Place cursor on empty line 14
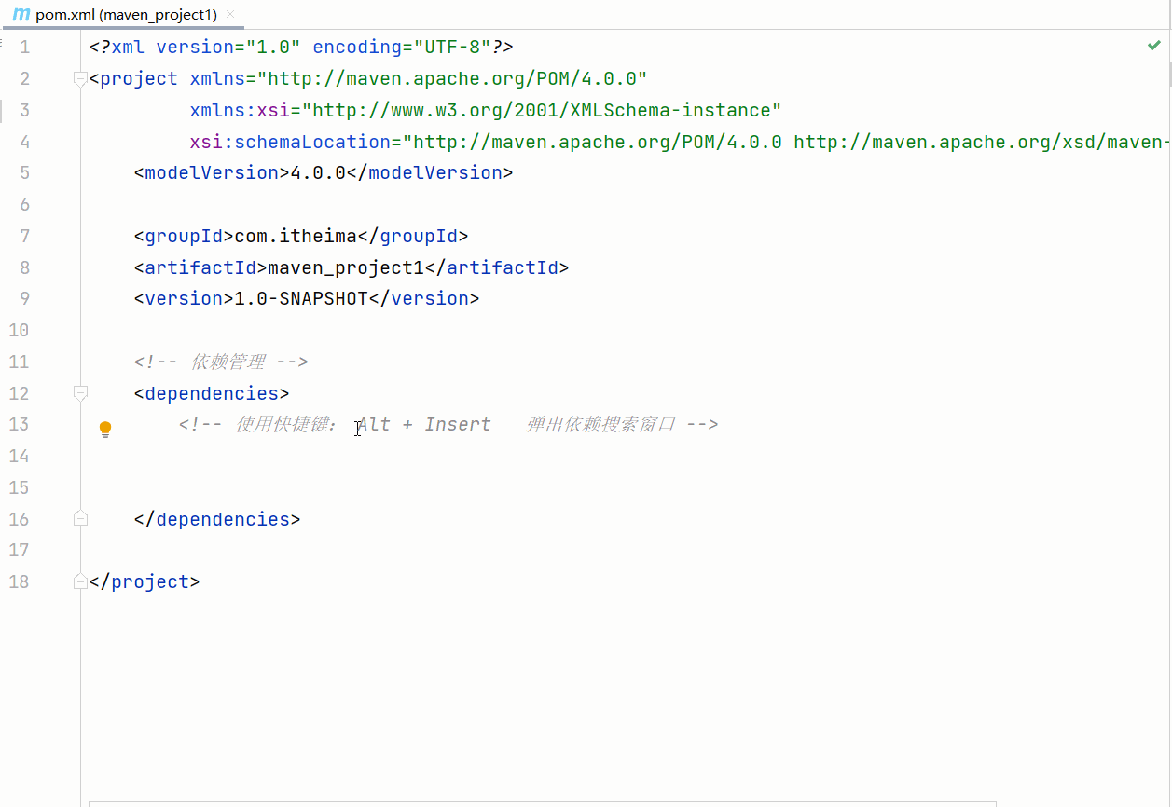1172x807 pixels. click(x=373, y=456)
